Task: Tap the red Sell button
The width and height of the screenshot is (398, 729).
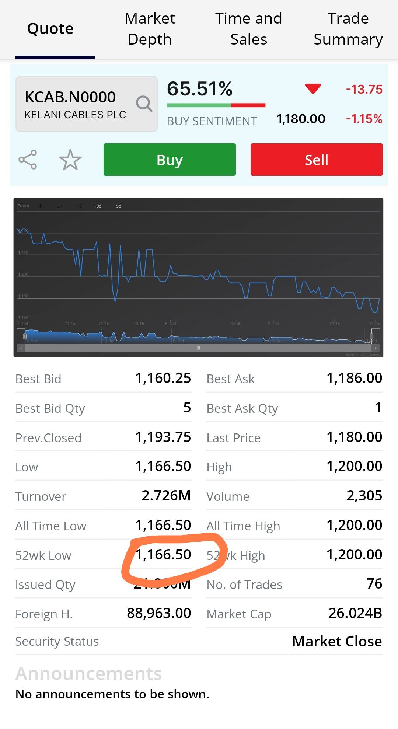Action: (317, 160)
